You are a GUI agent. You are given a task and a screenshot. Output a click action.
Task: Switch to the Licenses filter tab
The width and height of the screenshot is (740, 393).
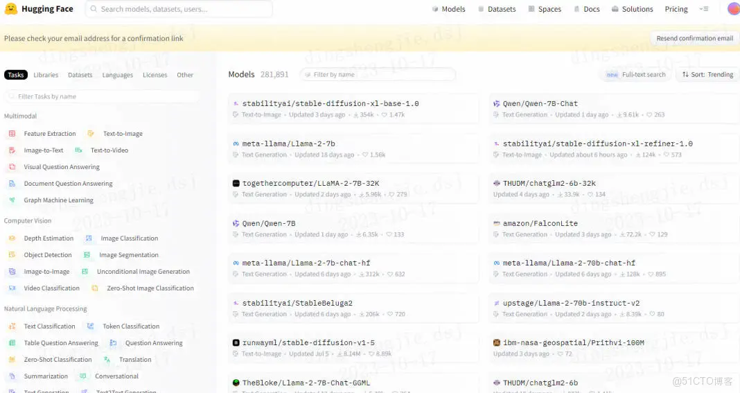click(x=155, y=75)
